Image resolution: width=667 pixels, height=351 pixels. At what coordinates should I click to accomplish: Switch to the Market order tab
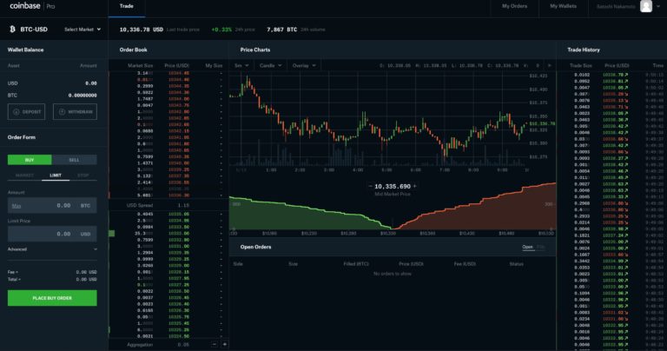click(24, 175)
